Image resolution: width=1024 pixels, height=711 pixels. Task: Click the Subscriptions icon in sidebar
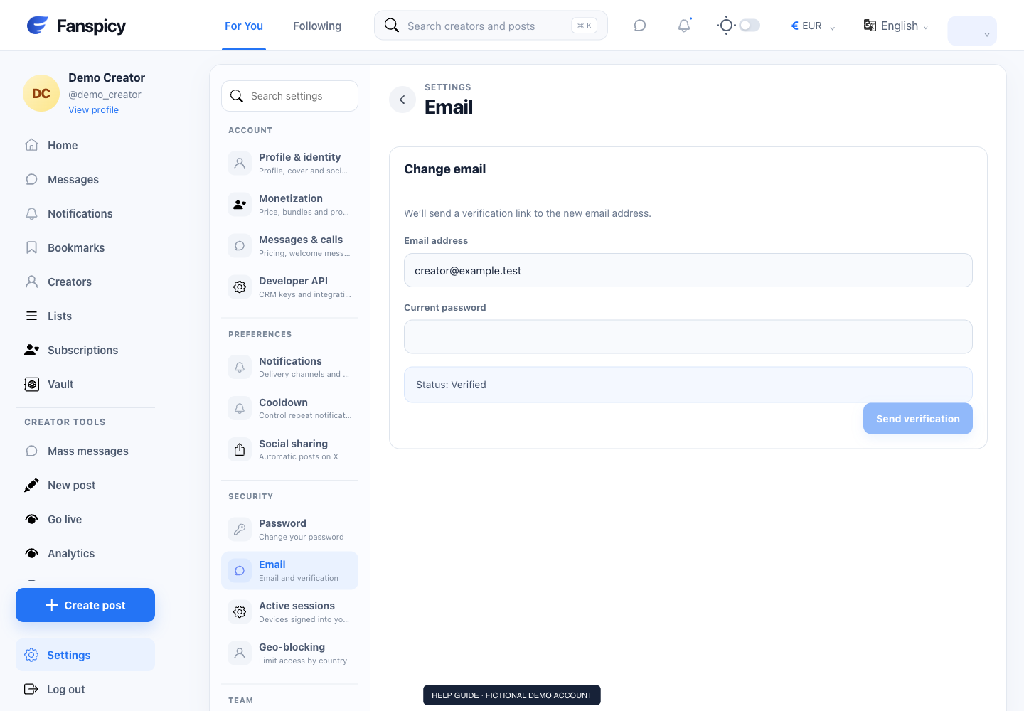[x=31, y=350]
